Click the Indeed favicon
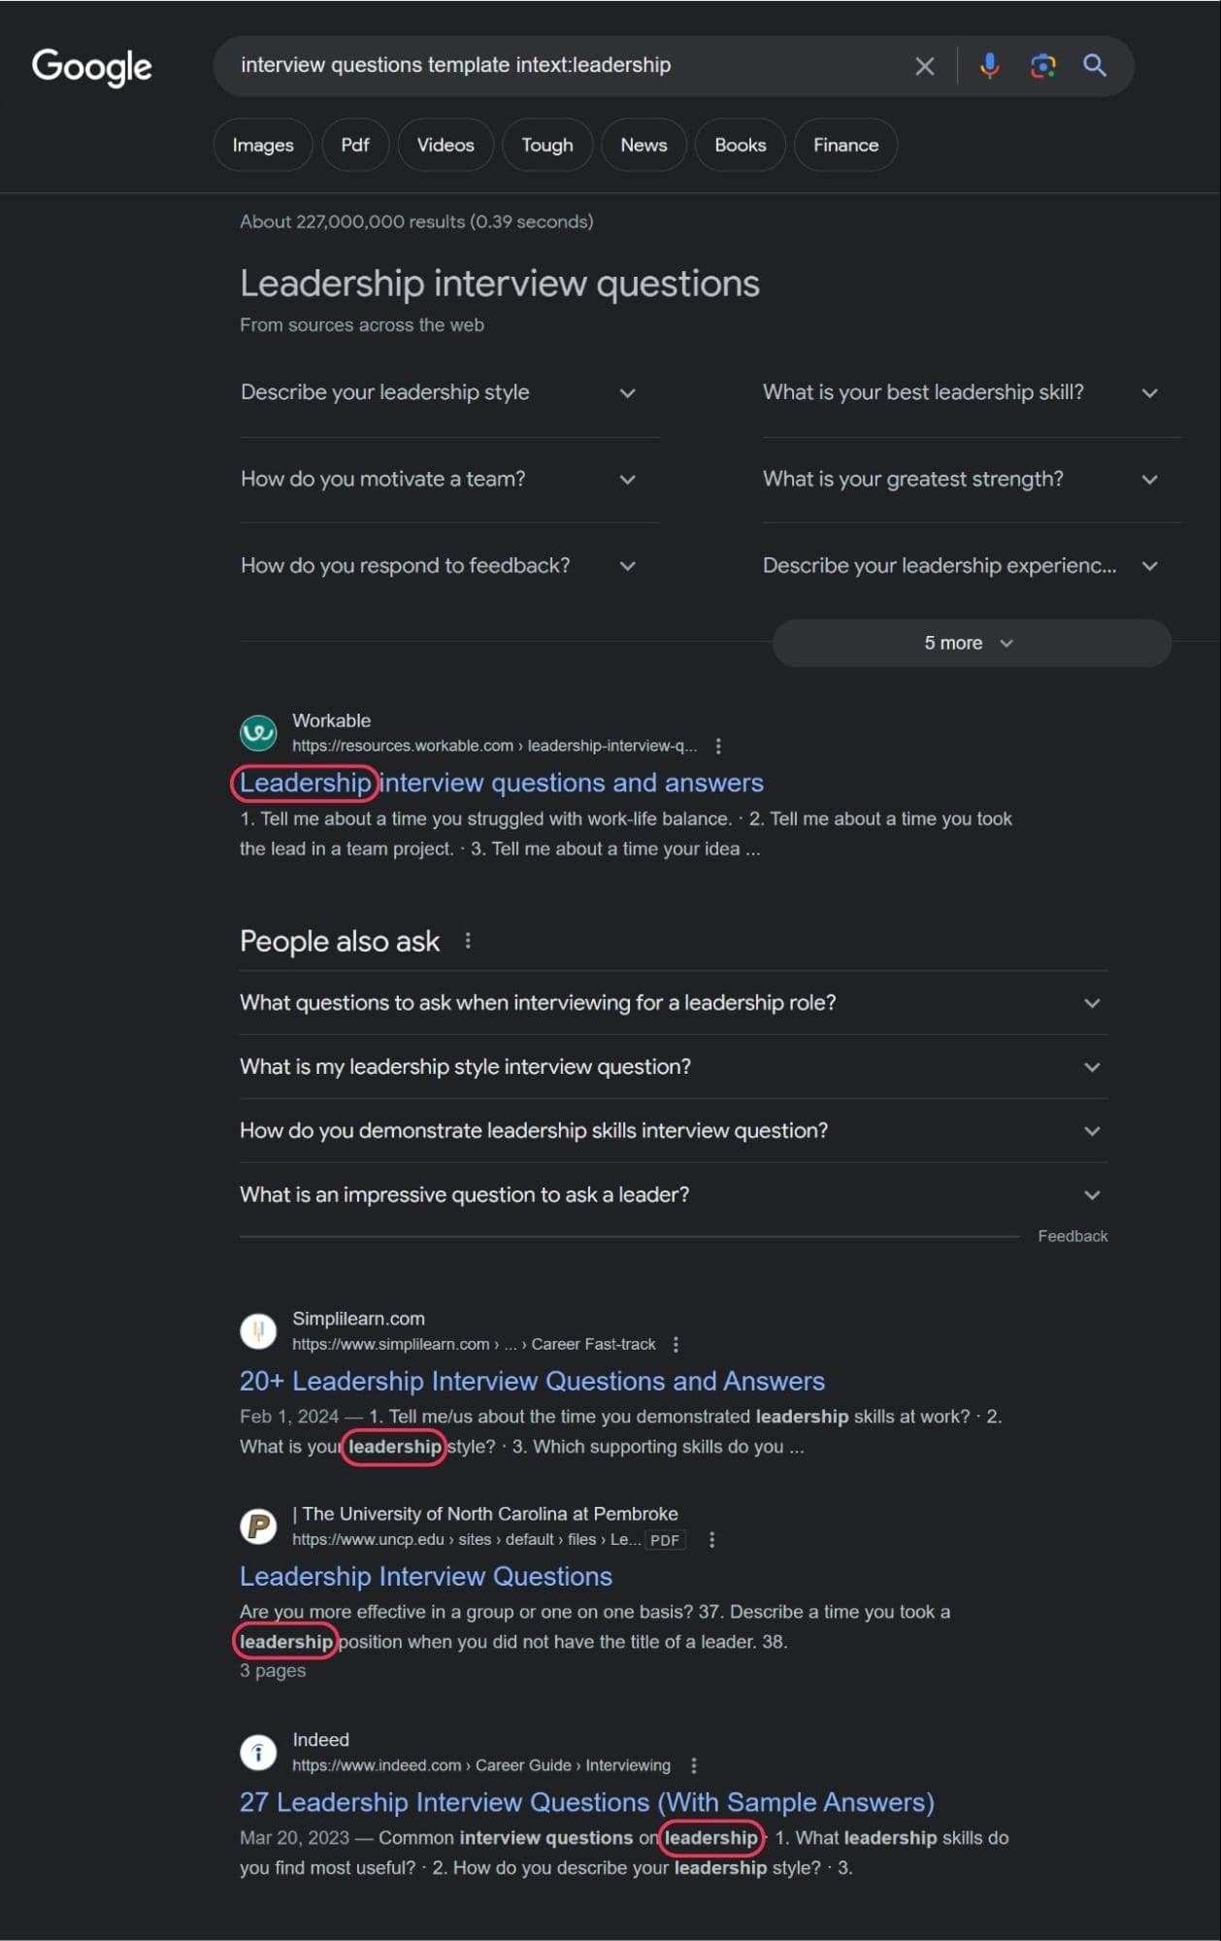This screenshot has height=1941, width=1221. point(258,1752)
